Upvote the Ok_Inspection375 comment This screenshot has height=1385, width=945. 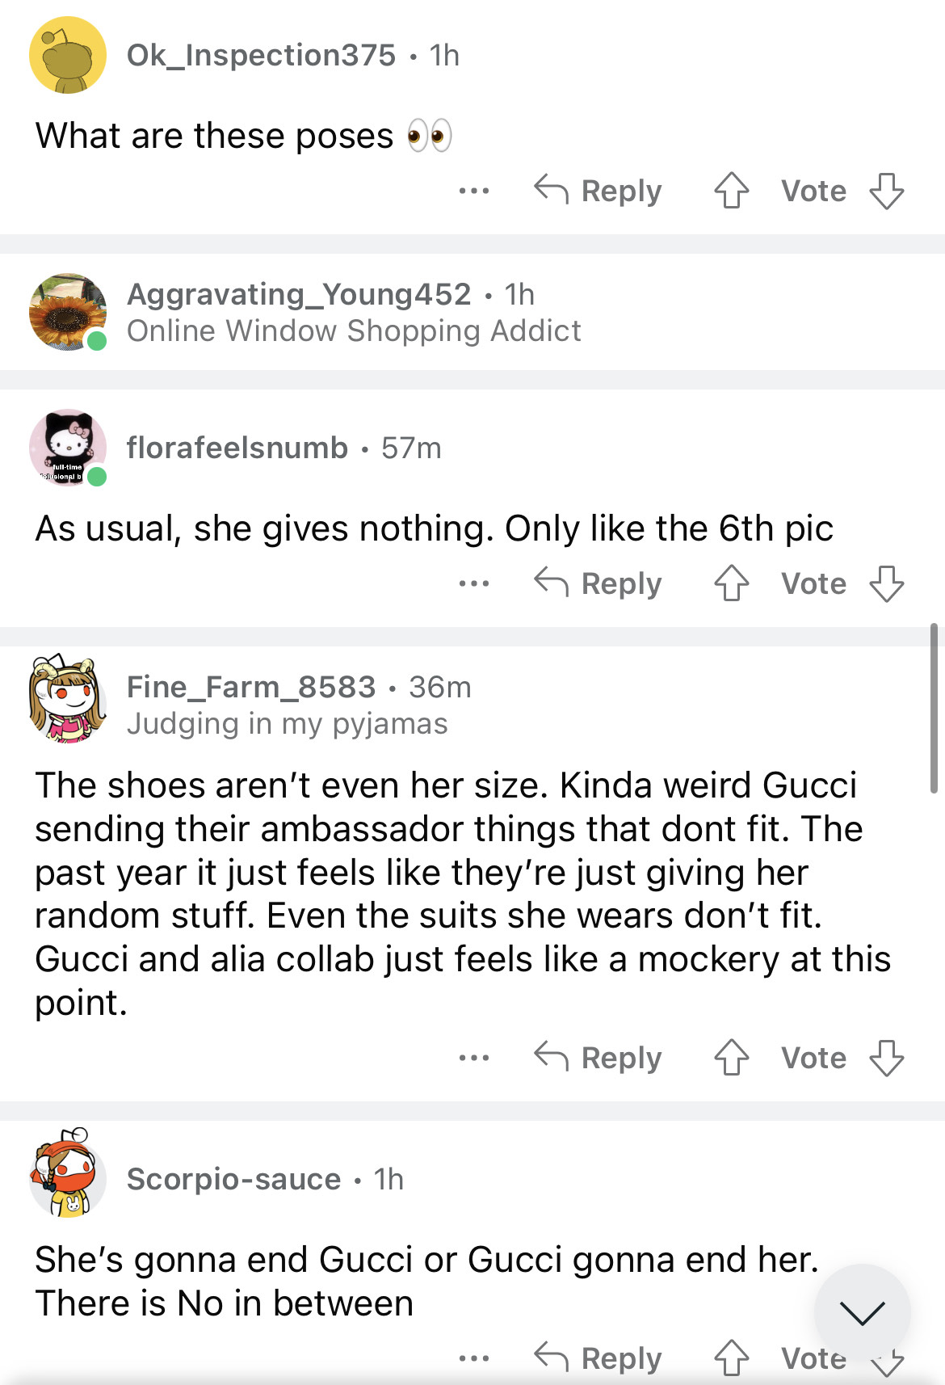click(731, 192)
